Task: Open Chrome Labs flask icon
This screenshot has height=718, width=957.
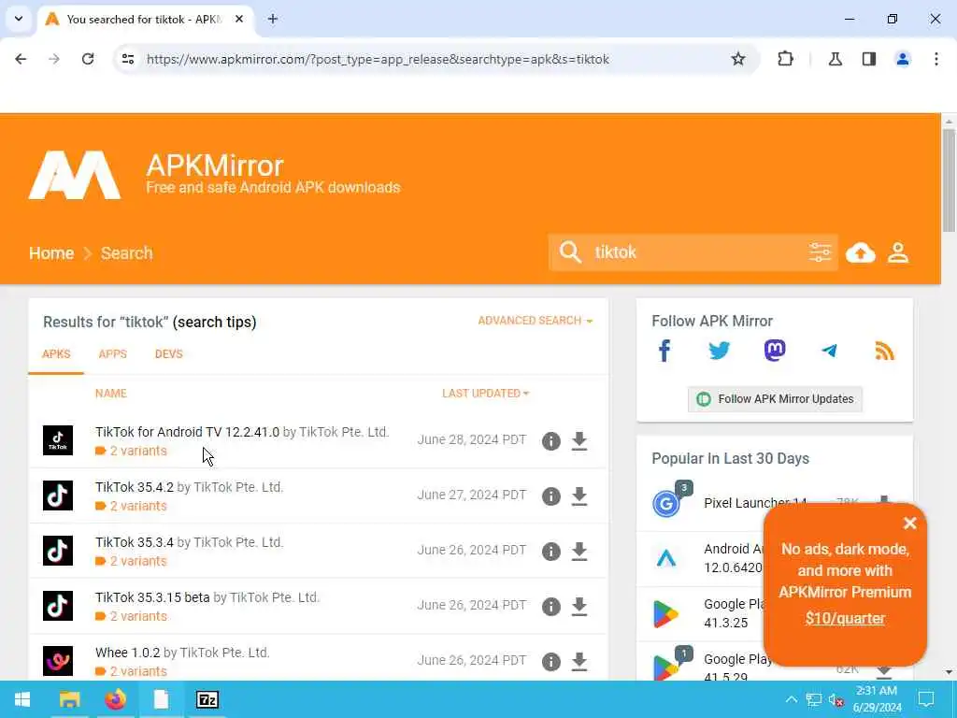Action: pos(835,59)
